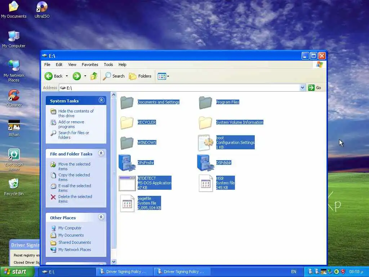Select the RECYCLER folder icon
Viewport: 369px width, 277px height.
click(127, 123)
